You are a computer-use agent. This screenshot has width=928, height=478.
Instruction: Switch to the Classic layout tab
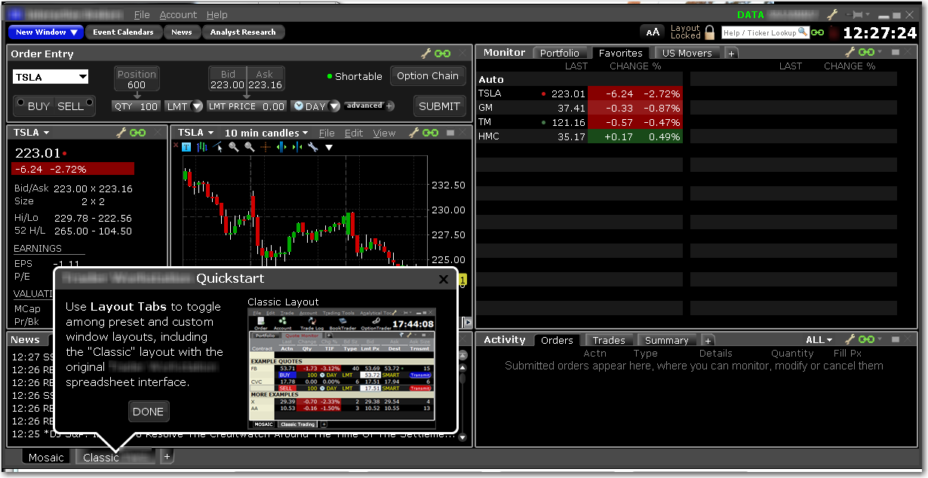115,457
